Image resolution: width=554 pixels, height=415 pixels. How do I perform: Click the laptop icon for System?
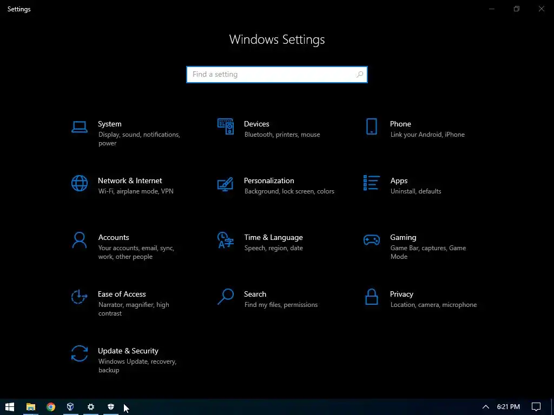tap(79, 126)
